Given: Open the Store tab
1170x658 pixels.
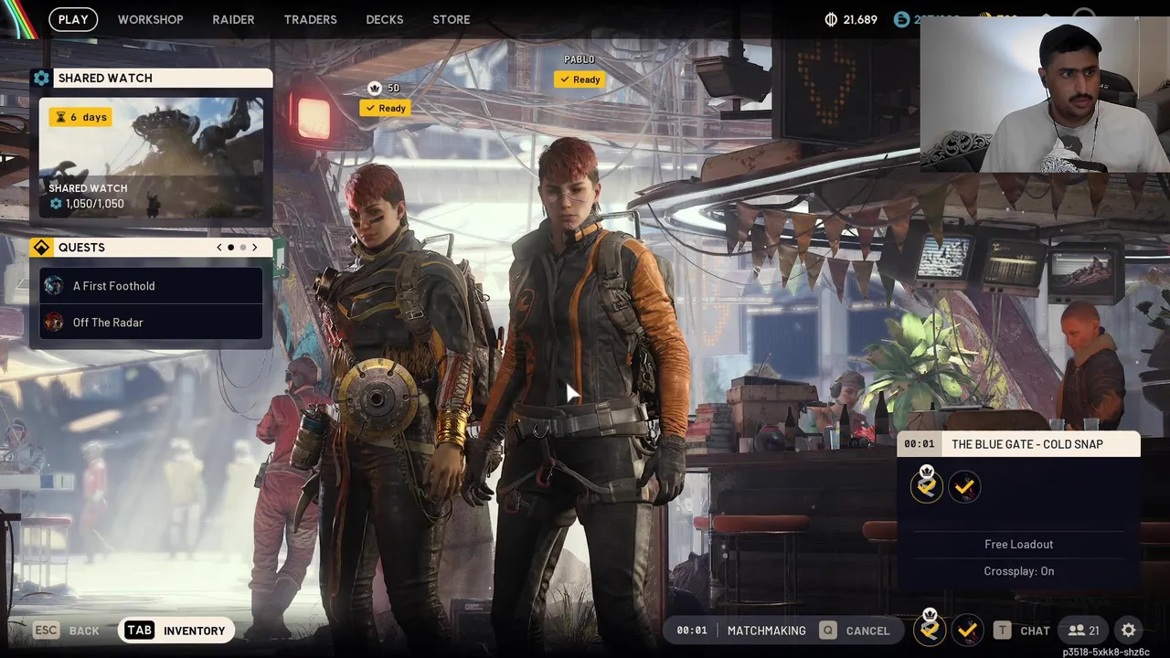Looking at the screenshot, I should [x=451, y=19].
